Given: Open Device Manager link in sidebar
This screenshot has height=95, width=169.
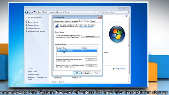Looking at the screenshot, I should (x=33, y=22).
